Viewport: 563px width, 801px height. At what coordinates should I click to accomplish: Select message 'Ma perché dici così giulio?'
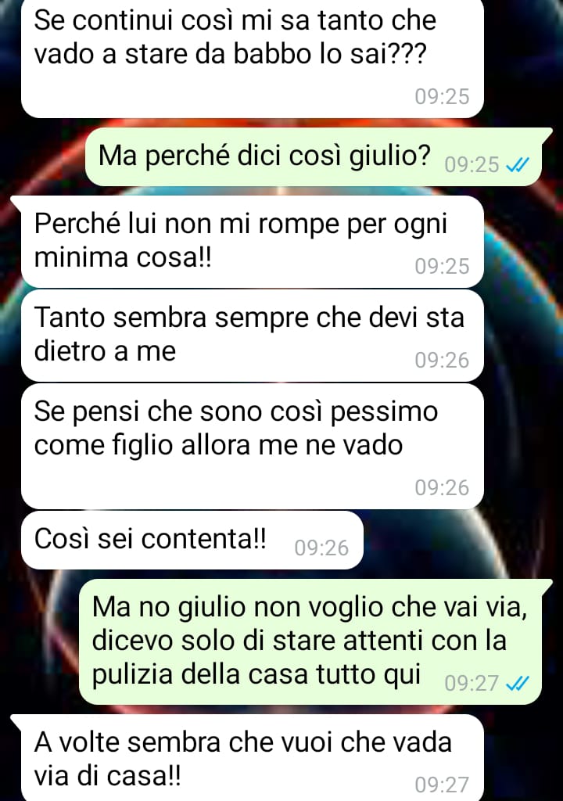pyautogui.click(x=314, y=157)
